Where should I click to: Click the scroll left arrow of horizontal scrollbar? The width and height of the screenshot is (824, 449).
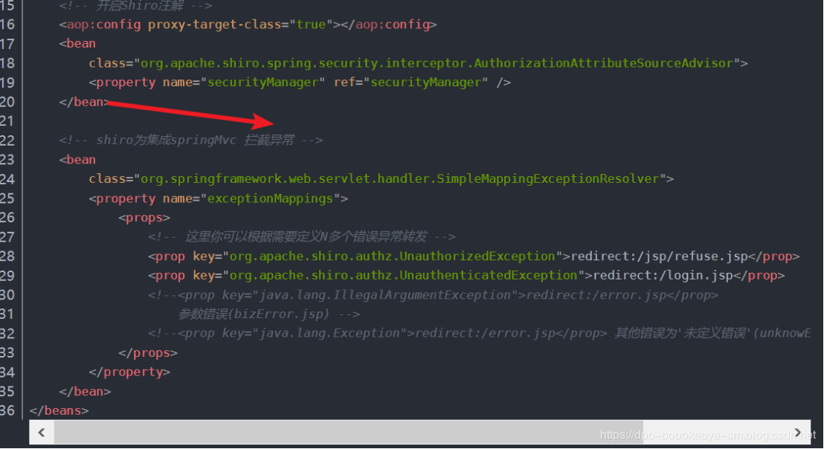point(42,433)
